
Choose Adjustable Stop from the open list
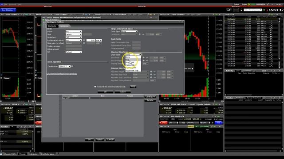(133, 70)
